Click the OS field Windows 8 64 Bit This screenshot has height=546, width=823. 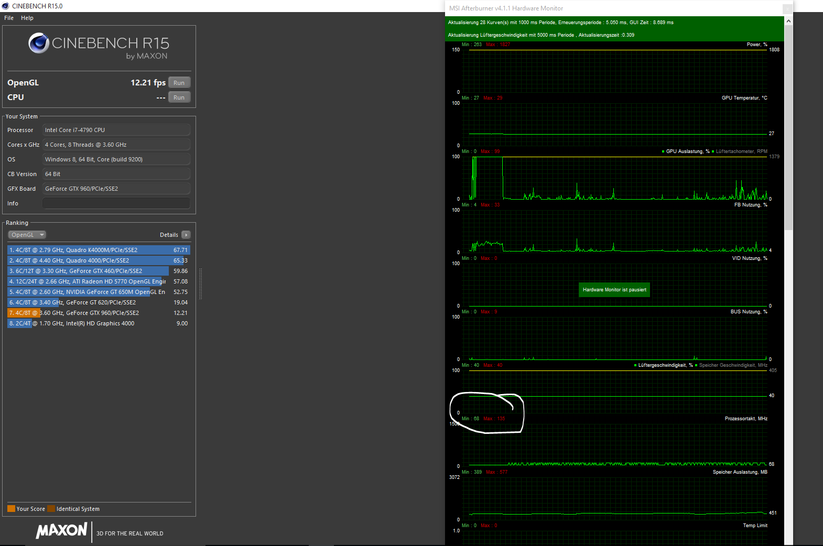pyautogui.click(x=116, y=159)
